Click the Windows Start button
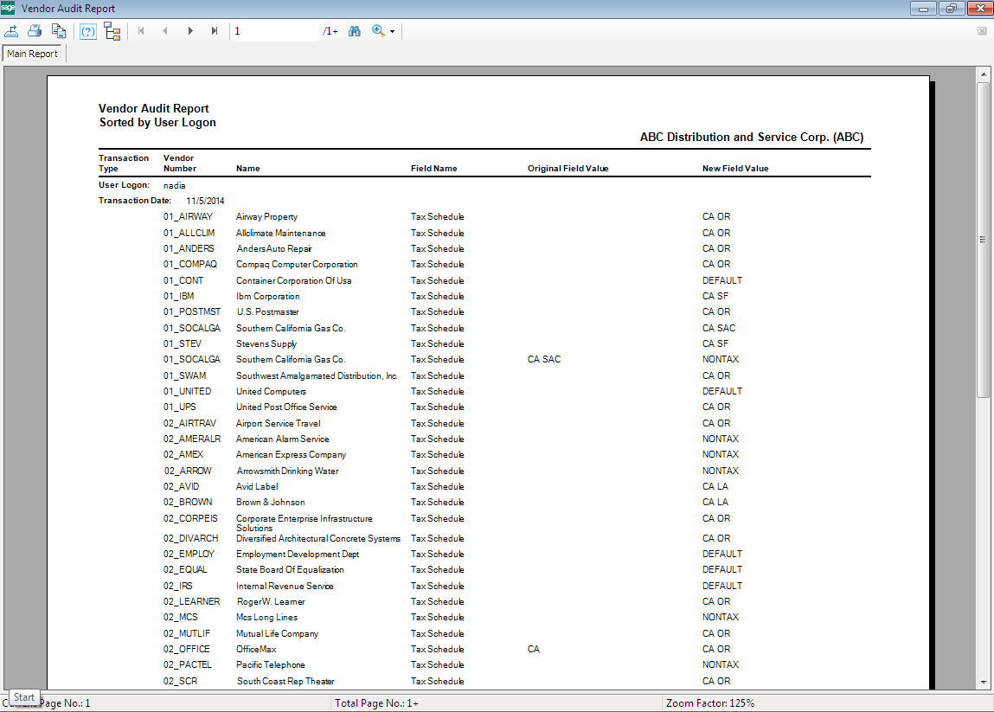The height and width of the screenshot is (712, 994). pos(23,697)
